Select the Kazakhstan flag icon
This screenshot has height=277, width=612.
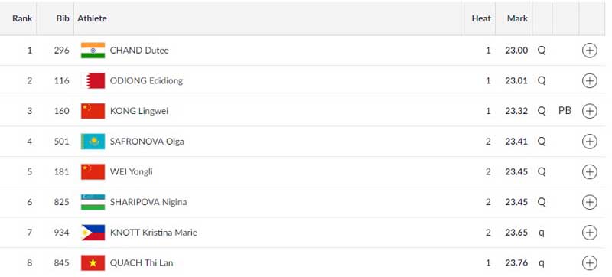click(x=93, y=142)
